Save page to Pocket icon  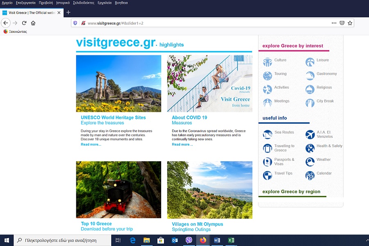tap(342, 23)
